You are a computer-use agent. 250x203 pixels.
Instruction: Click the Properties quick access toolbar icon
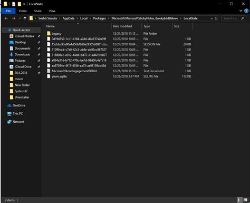pyautogui.click(x=14, y=4)
